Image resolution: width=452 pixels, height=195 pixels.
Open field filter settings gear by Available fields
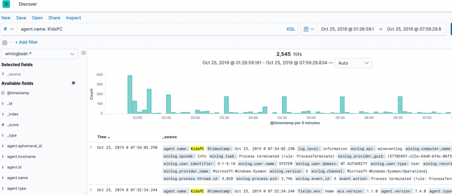pyautogui.click(x=73, y=83)
